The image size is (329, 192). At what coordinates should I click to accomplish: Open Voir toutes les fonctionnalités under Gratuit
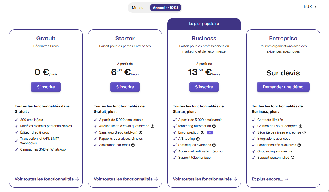pos(47,179)
